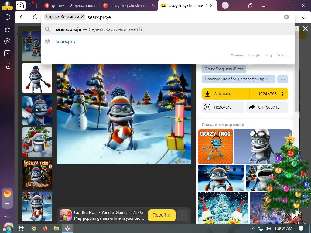
Task: Click the Log in profile icon
Action: pyautogui.click(x=7, y=5)
